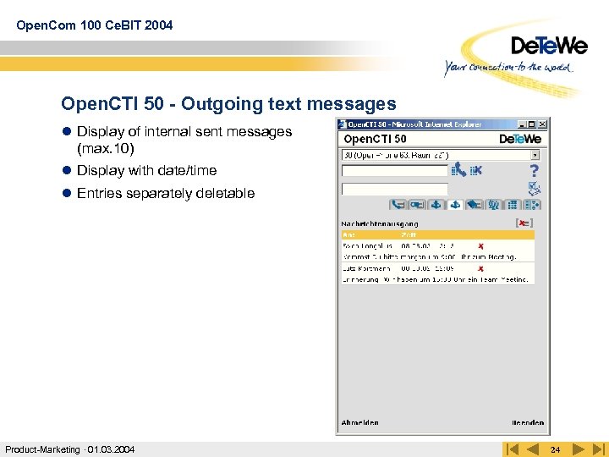
Task: Open the tab with the globe icon
Action: click(x=494, y=205)
